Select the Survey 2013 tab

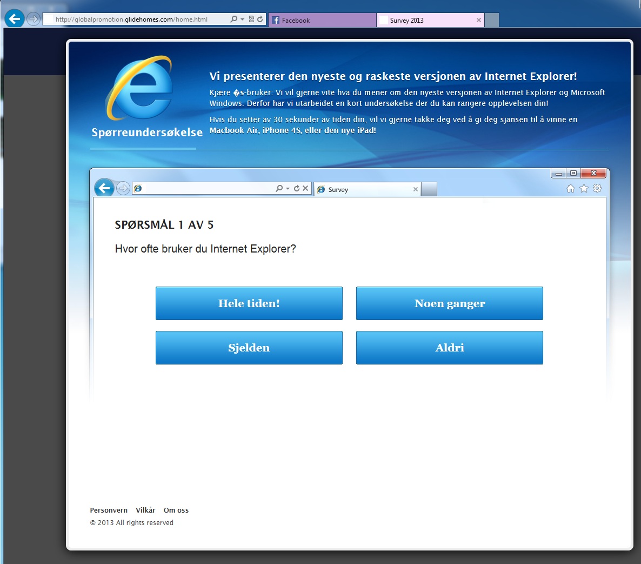[430, 20]
